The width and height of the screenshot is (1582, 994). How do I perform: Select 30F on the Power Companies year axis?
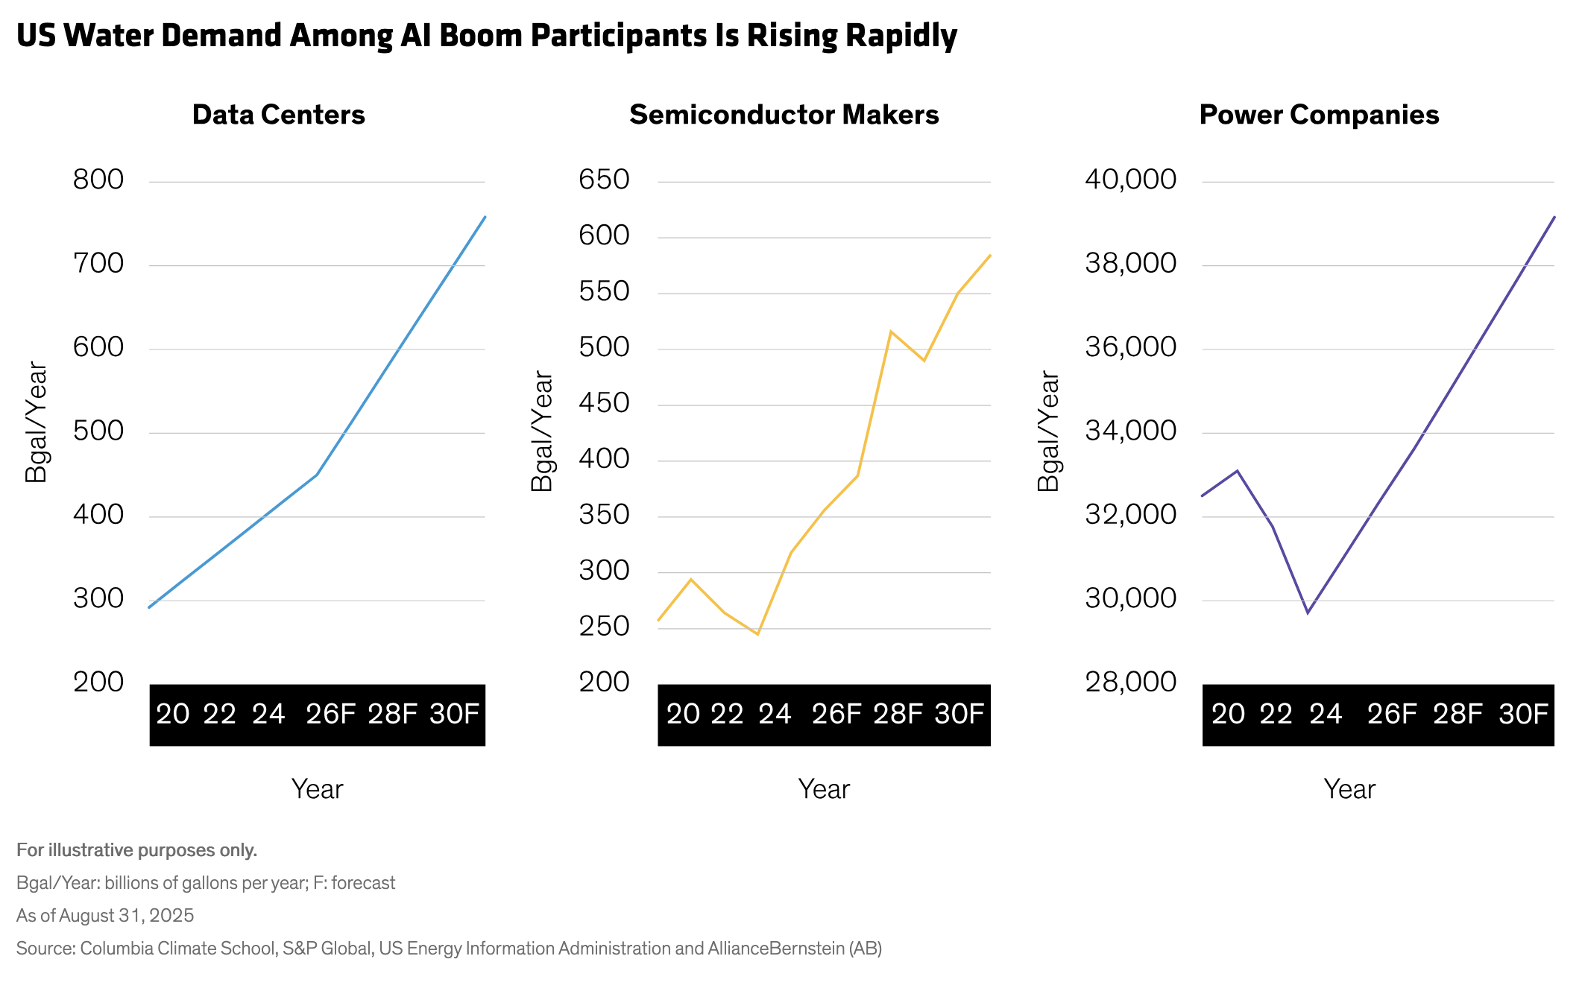(1523, 714)
